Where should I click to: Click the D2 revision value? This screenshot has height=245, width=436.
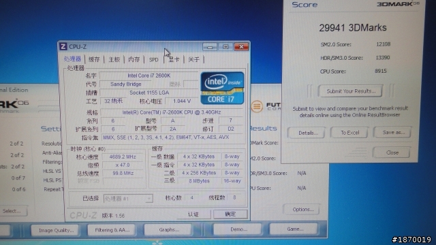[231, 129]
